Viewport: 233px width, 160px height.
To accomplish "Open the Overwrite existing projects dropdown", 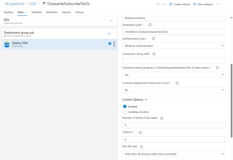I will point(174,75).
